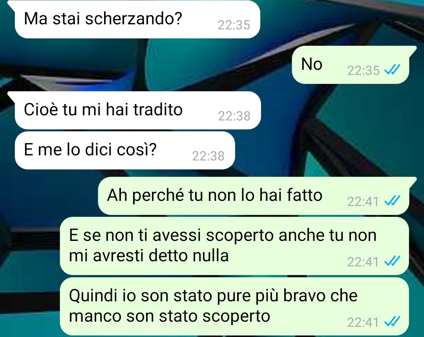Select the 'E se non ti avessi scoperto' message
This screenshot has width=424, height=337.
click(234, 246)
